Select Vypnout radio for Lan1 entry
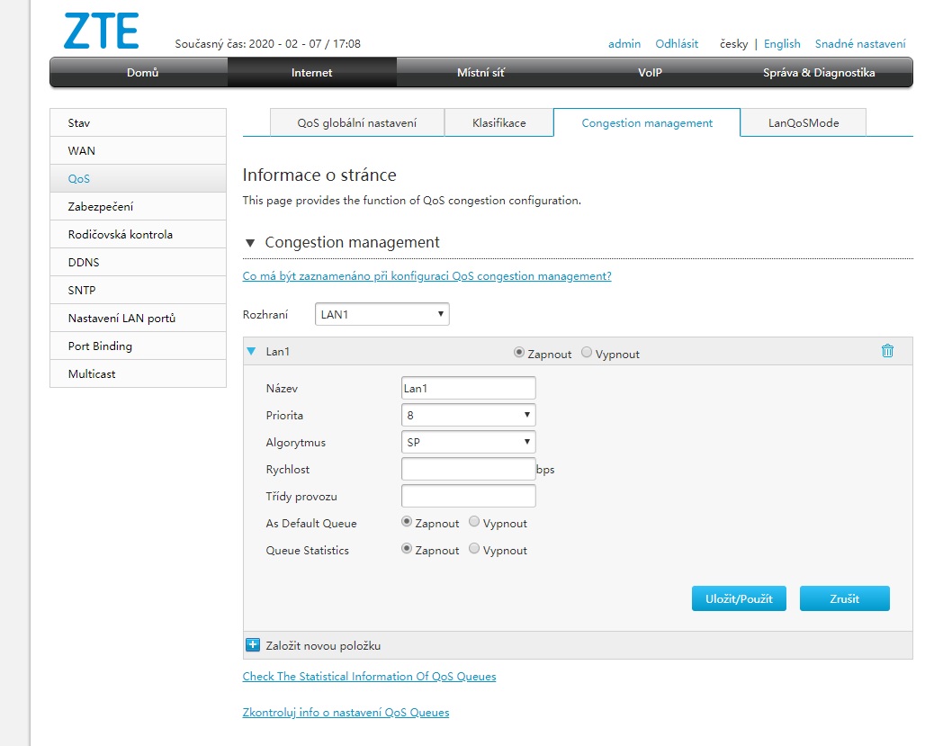925x746 pixels. 587,353
